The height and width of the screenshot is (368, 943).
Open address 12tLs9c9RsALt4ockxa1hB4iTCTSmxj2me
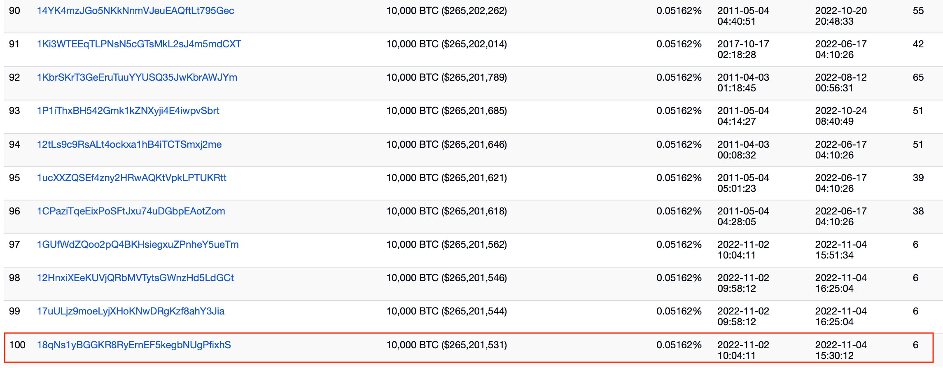(129, 145)
